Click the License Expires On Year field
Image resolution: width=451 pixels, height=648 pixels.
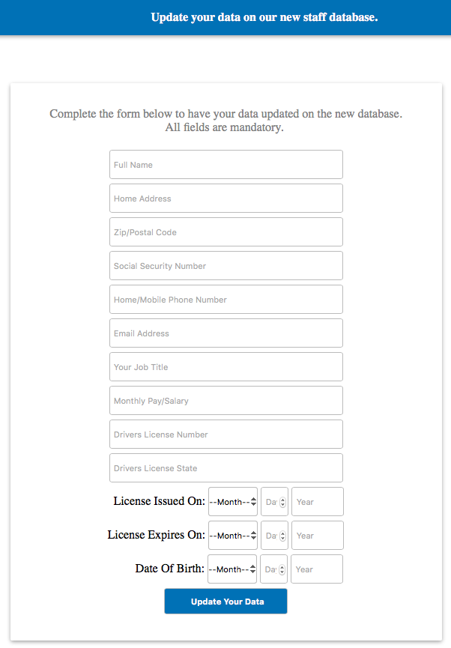coord(317,536)
